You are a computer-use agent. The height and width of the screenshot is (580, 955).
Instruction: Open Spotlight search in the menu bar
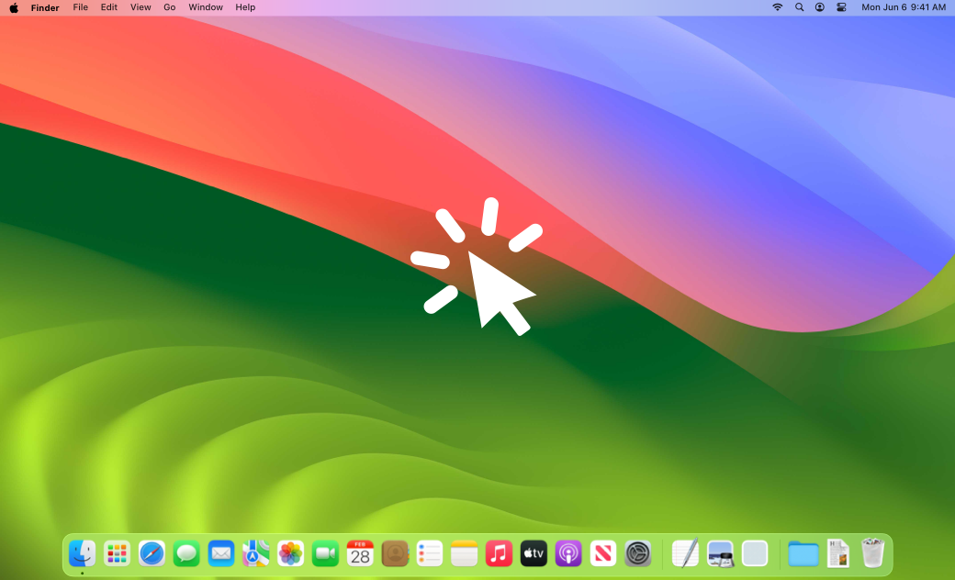pyautogui.click(x=798, y=7)
